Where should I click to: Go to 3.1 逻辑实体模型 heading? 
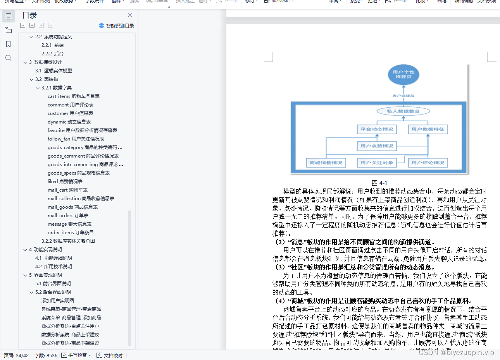(x=53, y=71)
